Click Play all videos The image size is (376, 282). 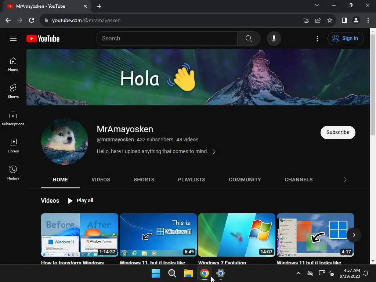tap(80, 201)
